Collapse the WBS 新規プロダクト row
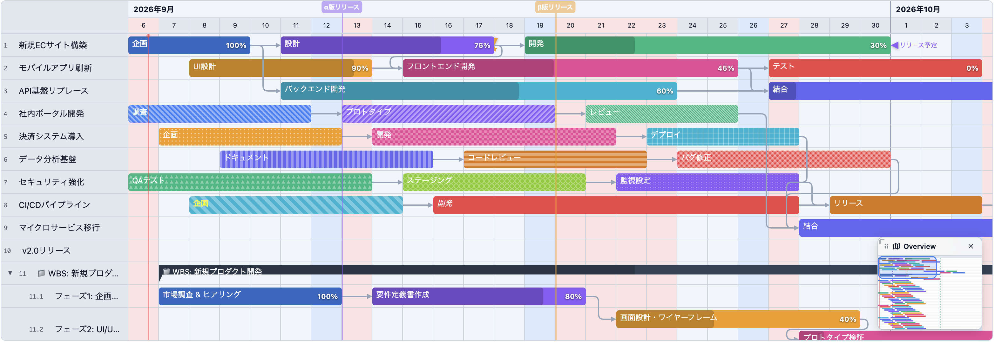 (10, 273)
